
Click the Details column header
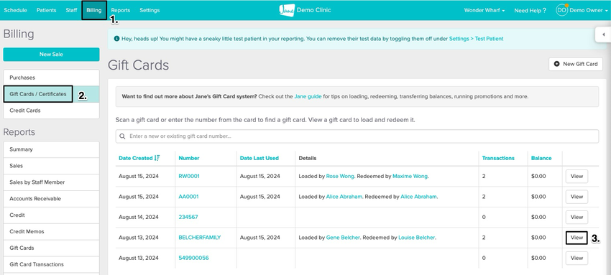[x=308, y=158]
